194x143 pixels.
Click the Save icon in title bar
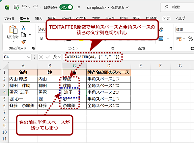click(x=16, y=7)
